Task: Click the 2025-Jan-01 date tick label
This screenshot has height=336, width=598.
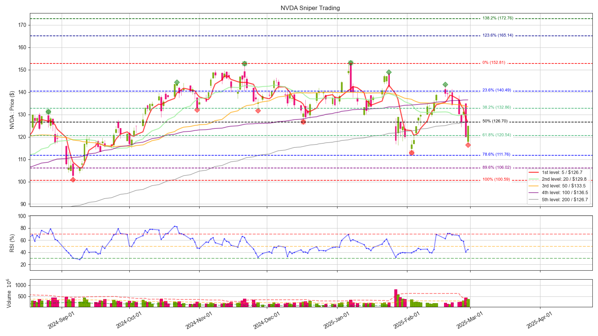Action: 336,320
